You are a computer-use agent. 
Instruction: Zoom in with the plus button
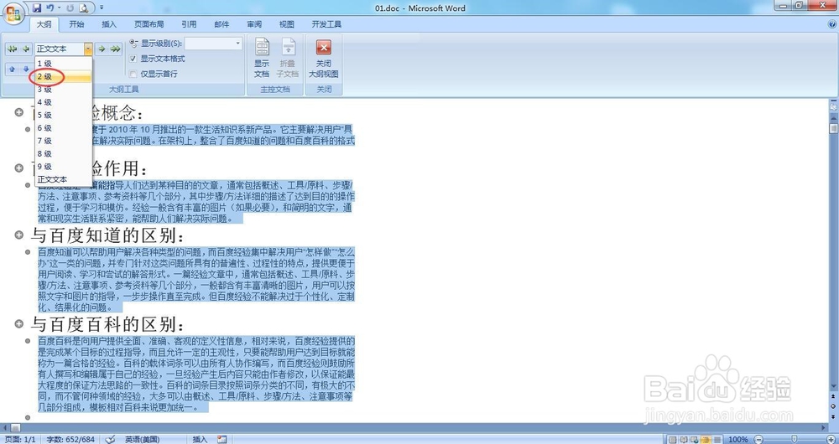831,439
